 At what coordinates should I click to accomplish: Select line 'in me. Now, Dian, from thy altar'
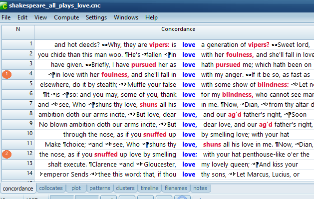pyautogui.click(x=174, y=105)
